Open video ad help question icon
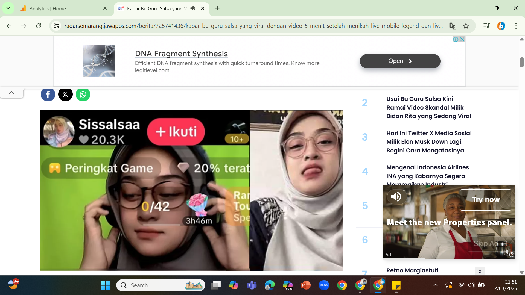 pyautogui.click(x=512, y=255)
